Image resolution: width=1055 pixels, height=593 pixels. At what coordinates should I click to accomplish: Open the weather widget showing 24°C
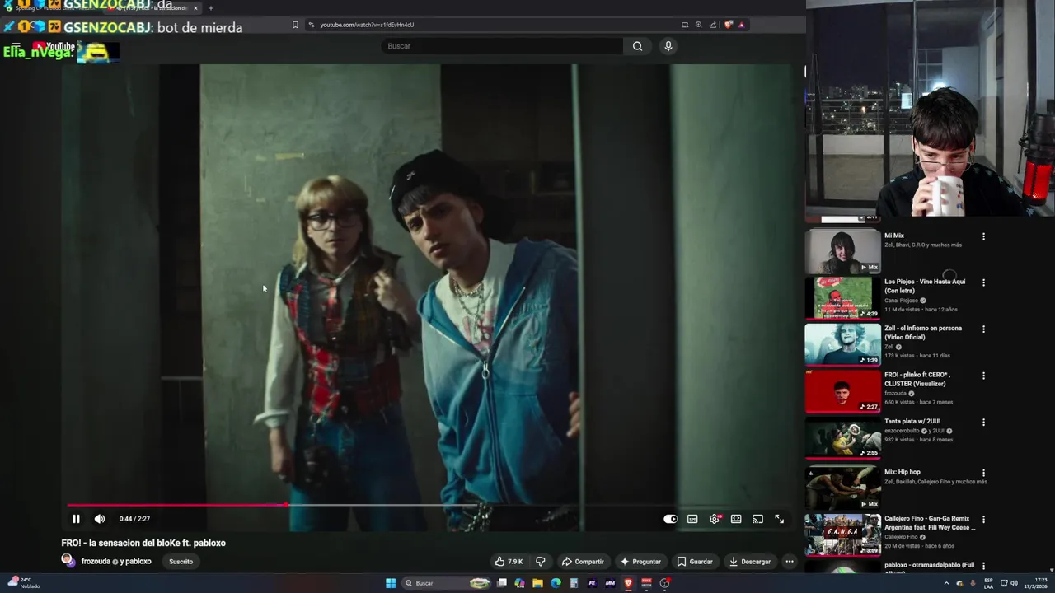click(23, 582)
